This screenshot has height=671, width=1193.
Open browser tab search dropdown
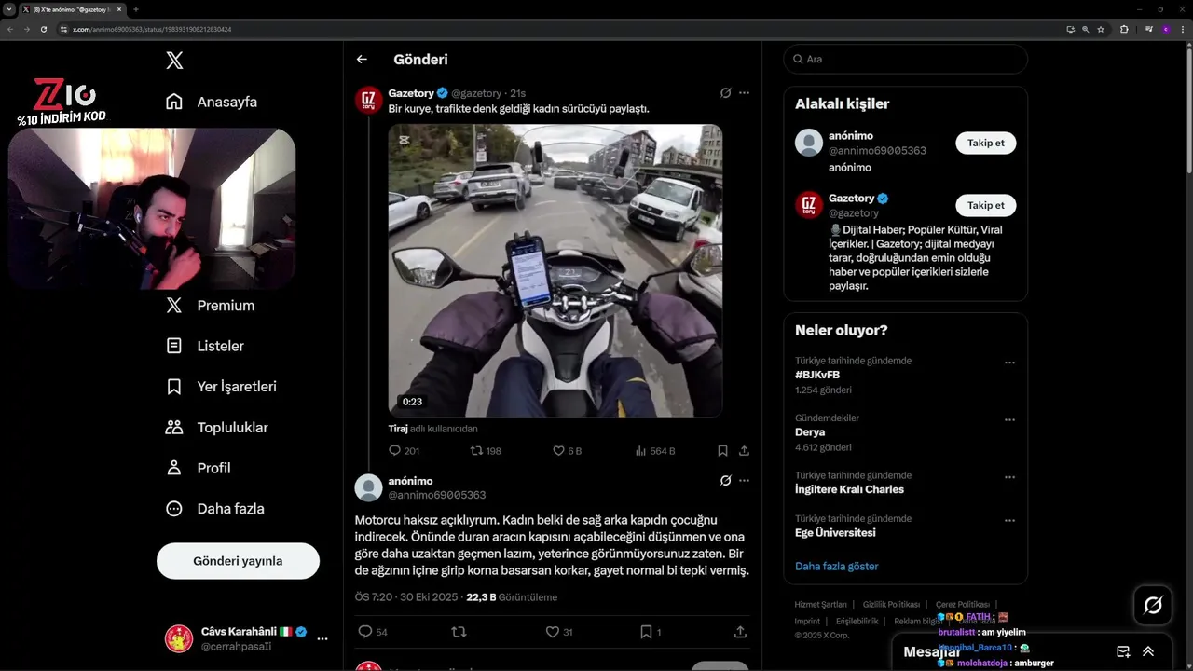coord(8,9)
